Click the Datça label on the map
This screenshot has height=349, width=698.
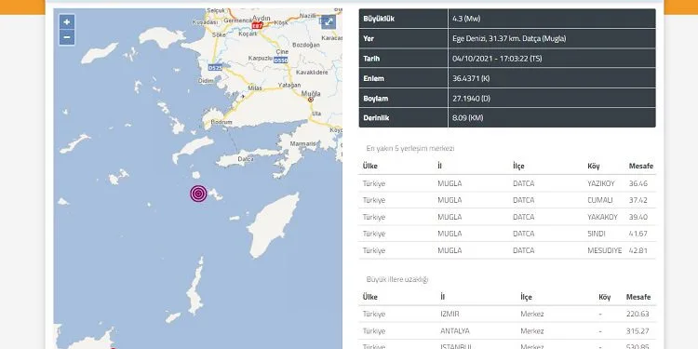point(246,159)
